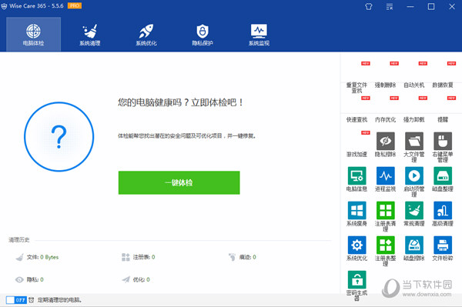Click the 强力卸载 tool label
Screen dimensions: 462x307
click(x=414, y=119)
